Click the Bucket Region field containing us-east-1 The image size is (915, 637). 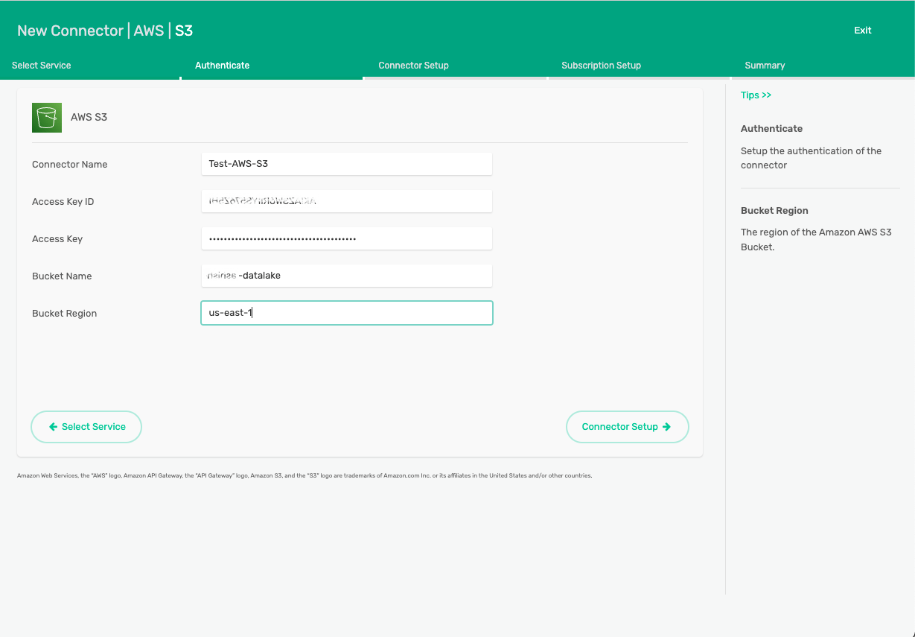346,313
